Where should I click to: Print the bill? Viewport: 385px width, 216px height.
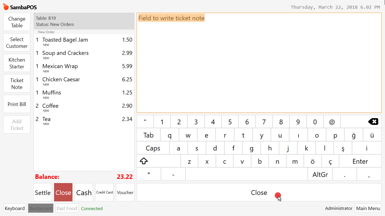(x=17, y=104)
